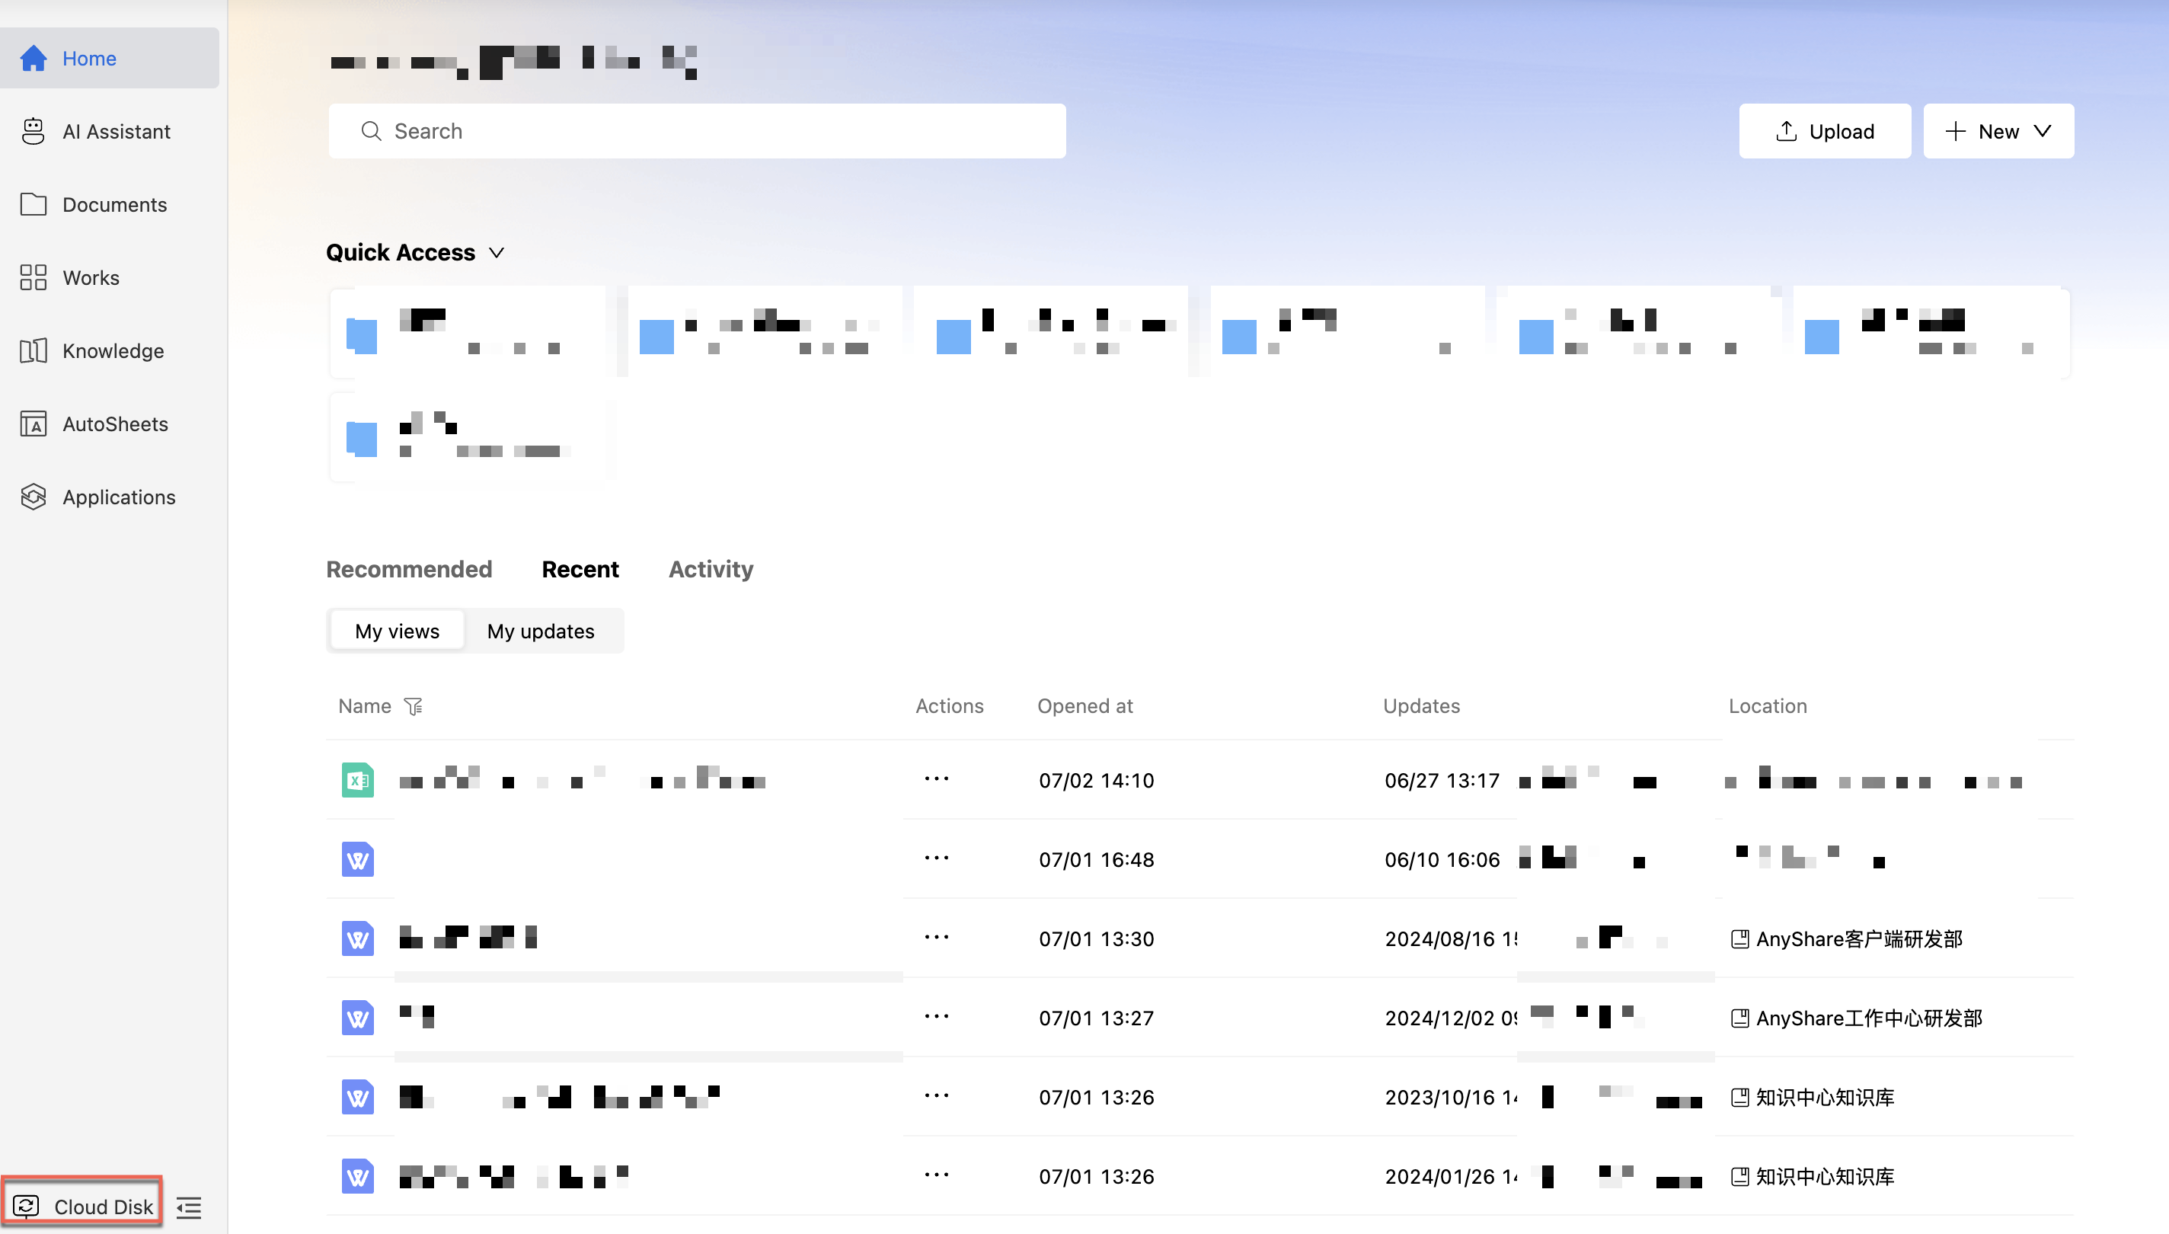Click the Name column filter icon
Screen dimensions: 2169x1234
coord(414,706)
